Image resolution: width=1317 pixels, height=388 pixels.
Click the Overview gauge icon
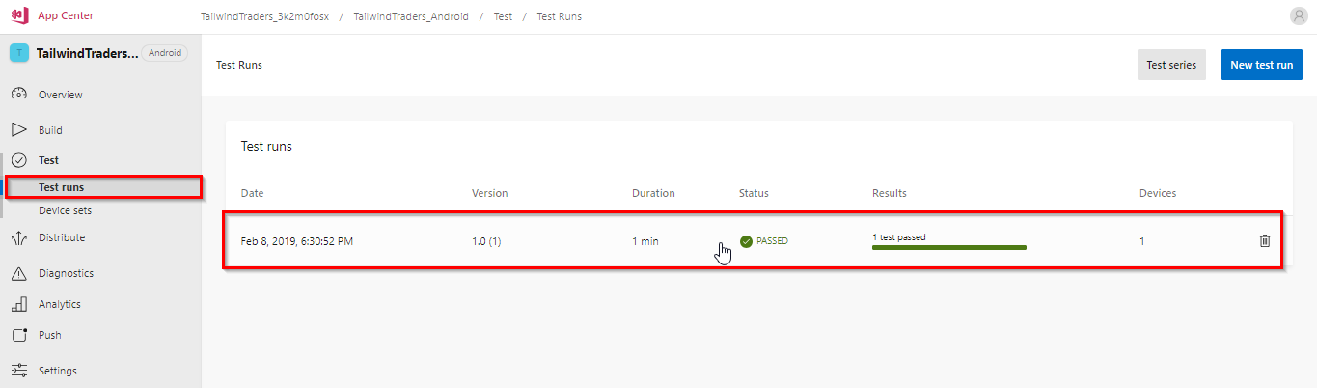coord(18,95)
